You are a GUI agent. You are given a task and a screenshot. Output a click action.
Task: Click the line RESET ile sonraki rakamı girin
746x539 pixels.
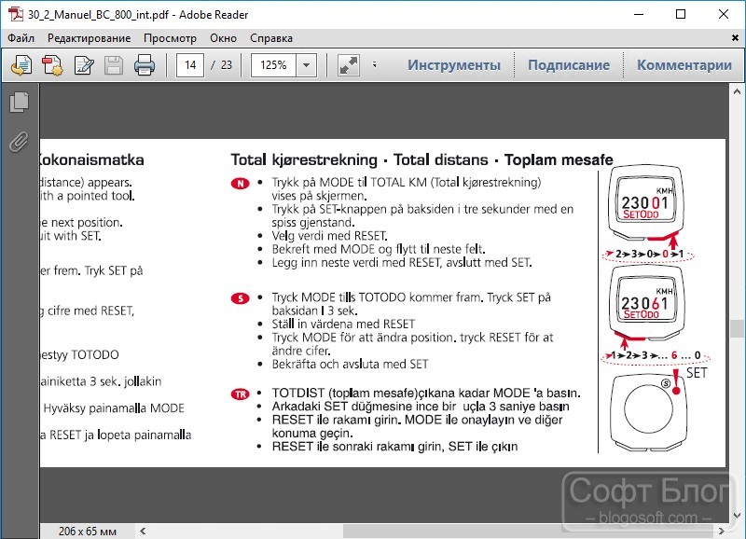point(394,447)
